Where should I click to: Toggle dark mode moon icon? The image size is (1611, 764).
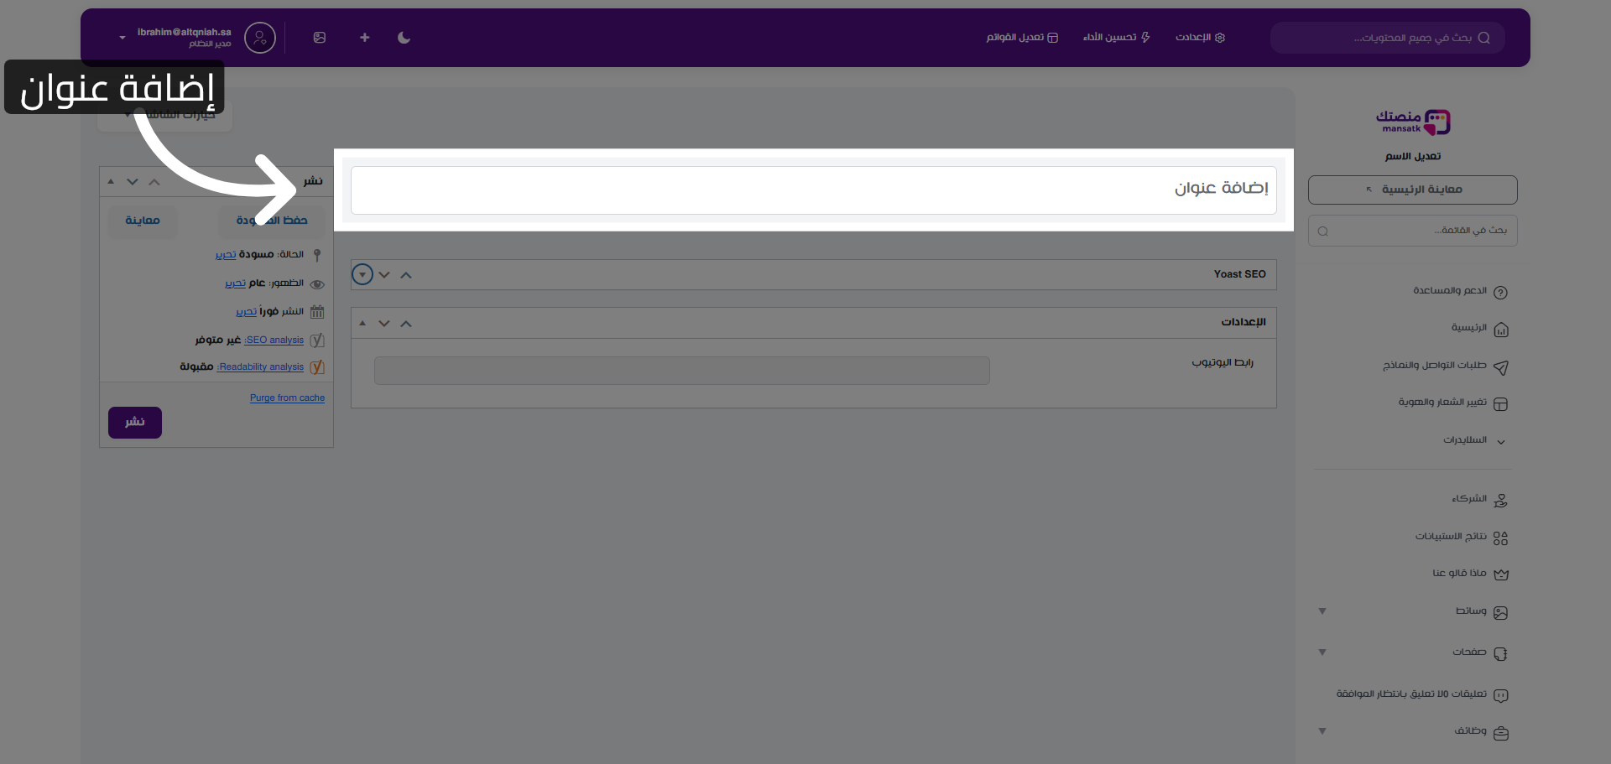pyautogui.click(x=404, y=38)
